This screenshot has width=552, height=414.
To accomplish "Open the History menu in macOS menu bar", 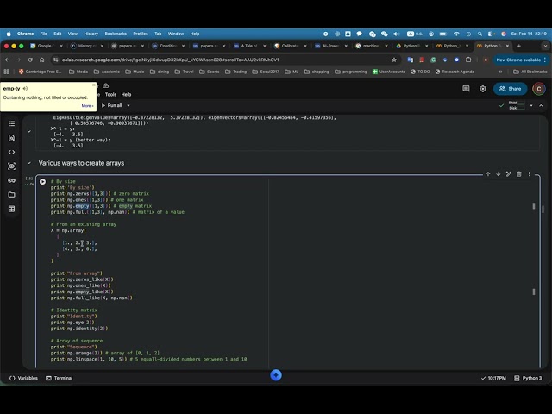I will click(x=91, y=34).
